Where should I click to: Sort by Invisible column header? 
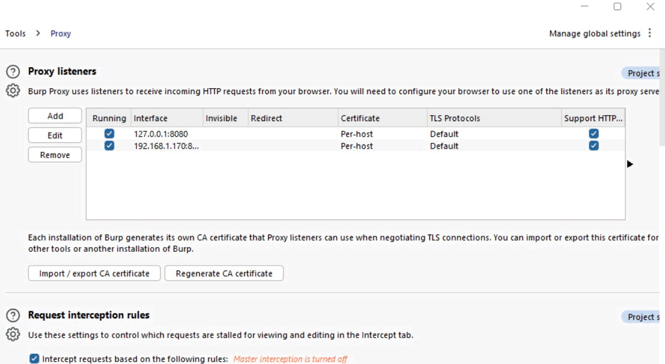pyautogui.click(x=225, y=118)
